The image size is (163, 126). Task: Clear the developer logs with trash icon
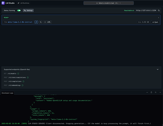[151, 92]
